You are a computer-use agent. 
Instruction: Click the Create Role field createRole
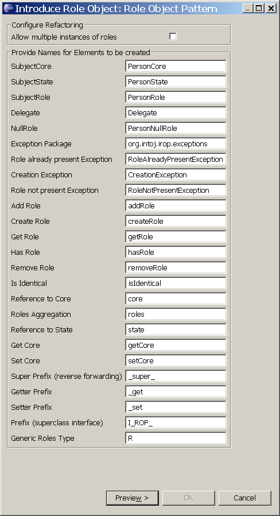click(x=176, y=221)
